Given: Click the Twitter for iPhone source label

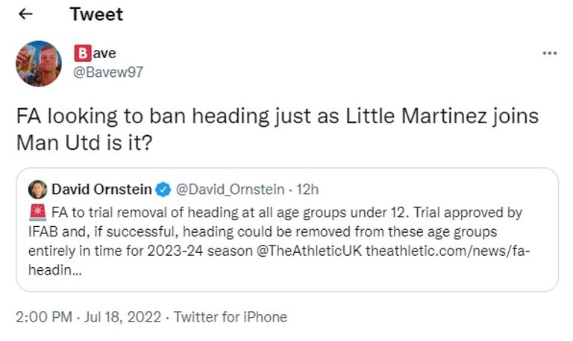Looking at the screenshot, I should point(231,316).
